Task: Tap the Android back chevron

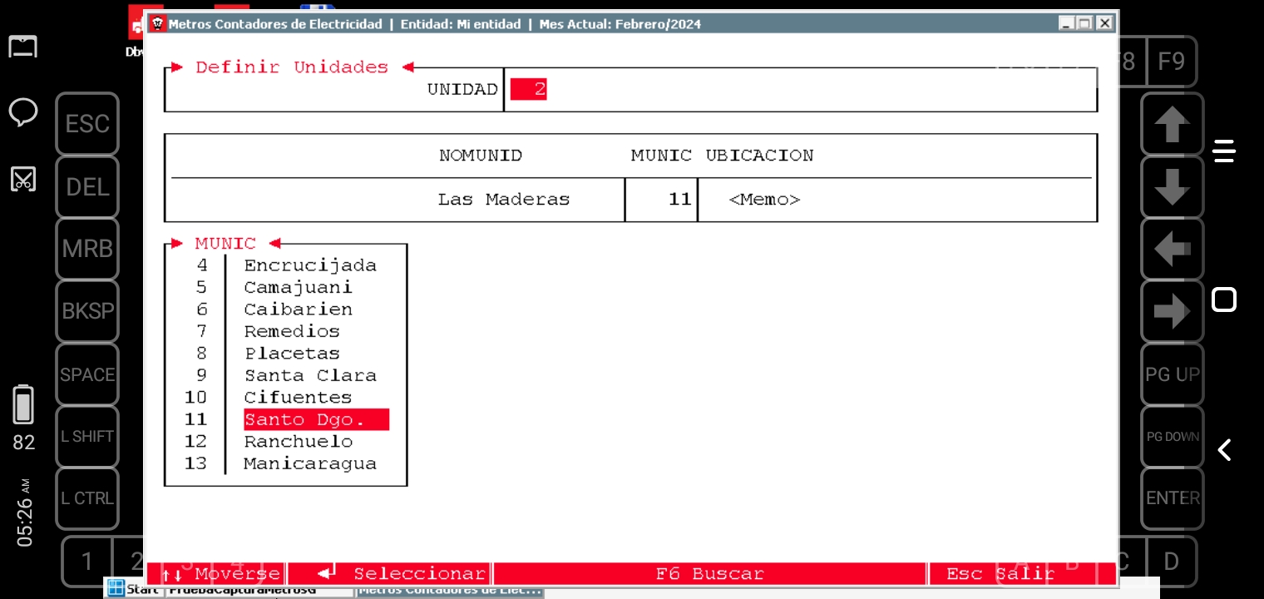Action: 1224,450
